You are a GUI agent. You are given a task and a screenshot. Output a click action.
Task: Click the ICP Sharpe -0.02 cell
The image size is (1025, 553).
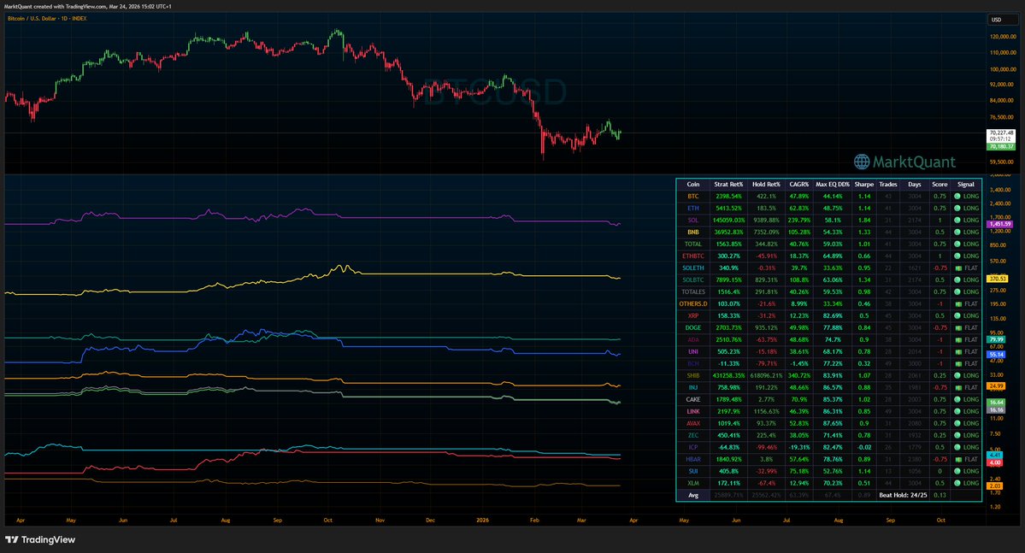point(864,447)
